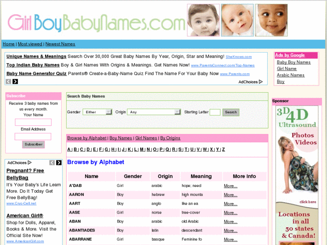Click next arrow in top ad banner
Image resolution: width=327 pixels, height=245 pixels.
coord(15,81)
